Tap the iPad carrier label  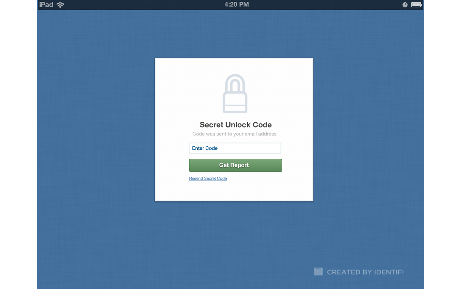tap(46, 5)
